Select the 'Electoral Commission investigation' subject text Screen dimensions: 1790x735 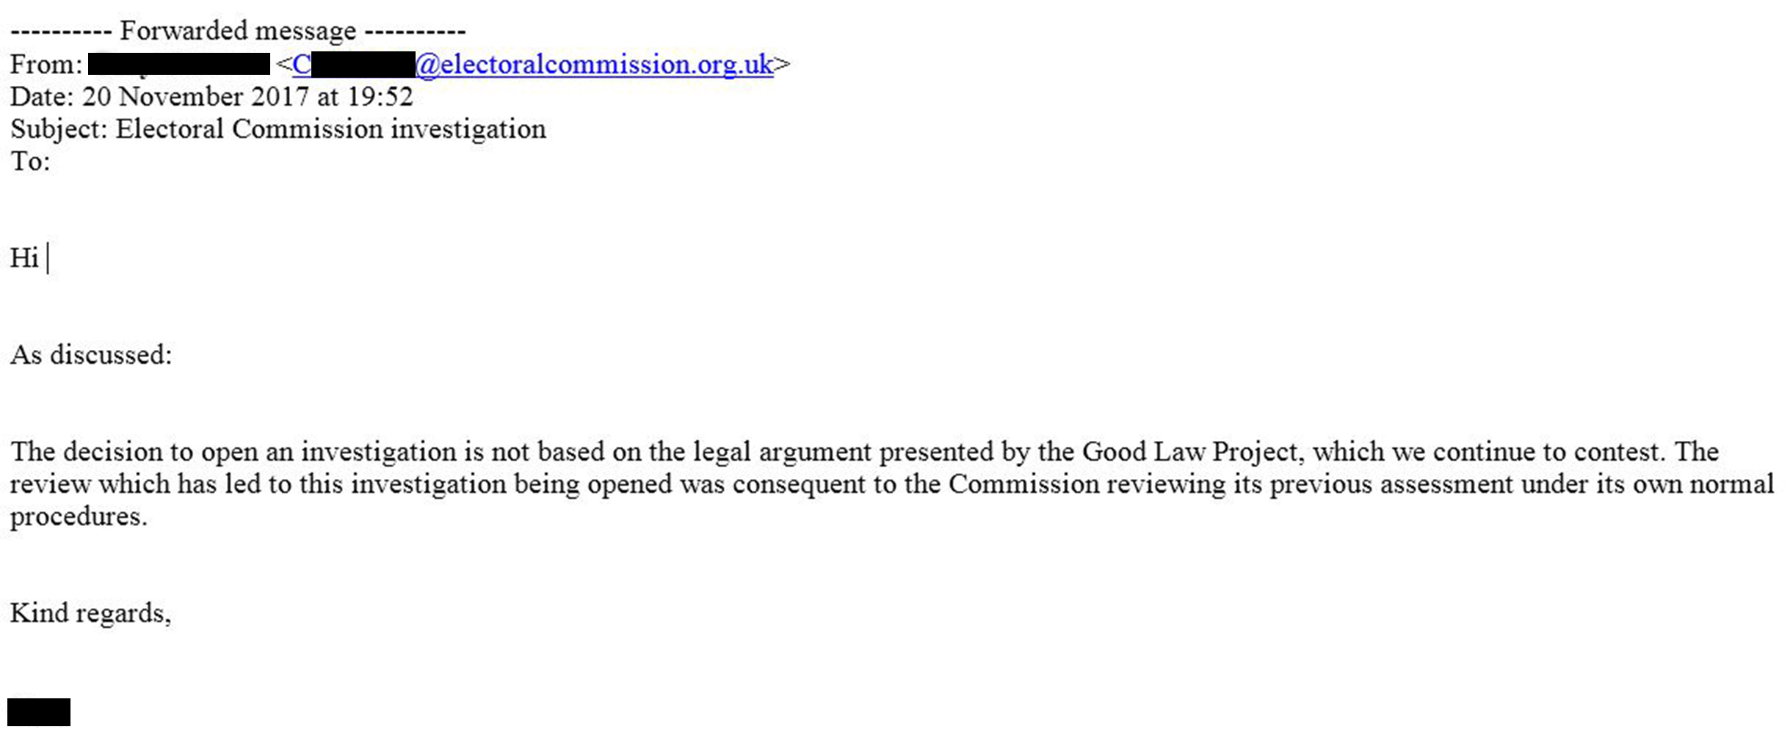[331, 130]
